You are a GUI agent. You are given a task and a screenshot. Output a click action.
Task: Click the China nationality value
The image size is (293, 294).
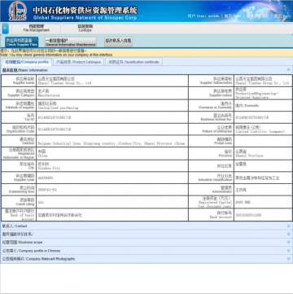[42, 153]
